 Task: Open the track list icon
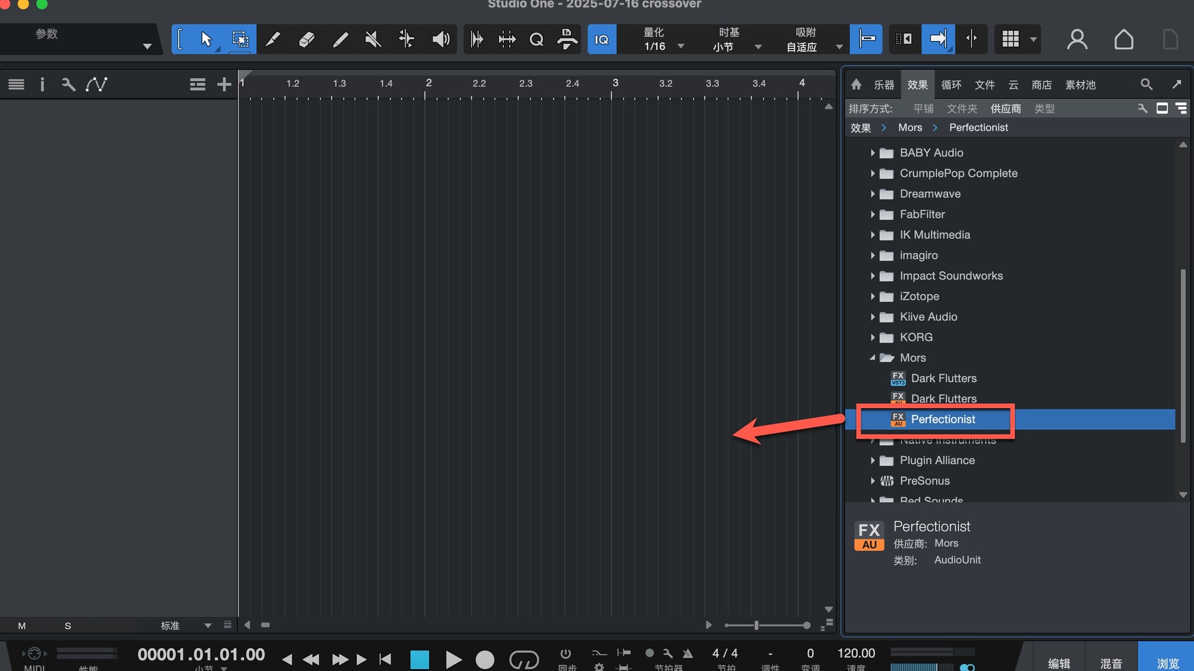click(x=16, y=84)
